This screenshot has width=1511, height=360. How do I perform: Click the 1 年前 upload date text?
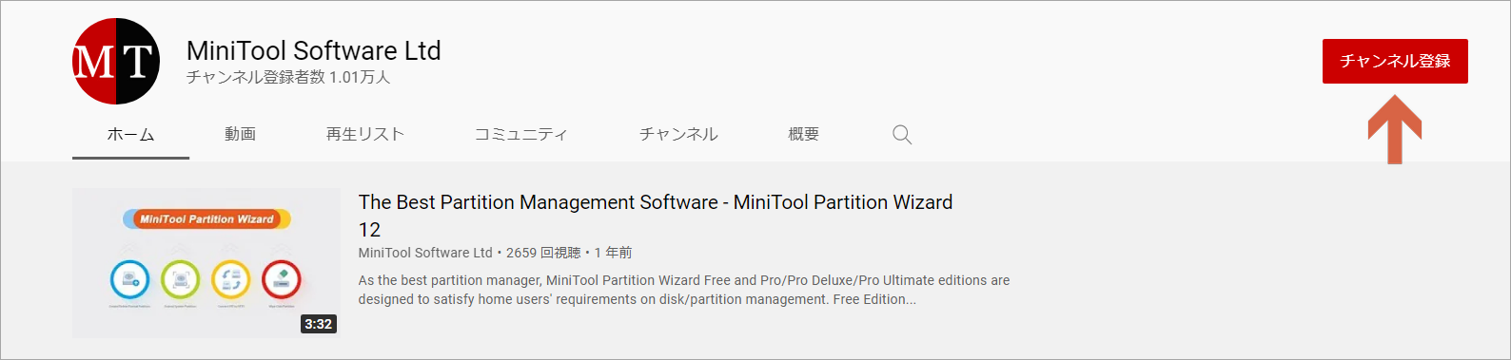[614, 253]
